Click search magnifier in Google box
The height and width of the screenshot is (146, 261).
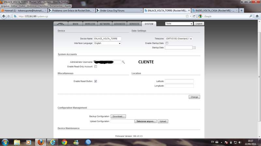point(251,16)
